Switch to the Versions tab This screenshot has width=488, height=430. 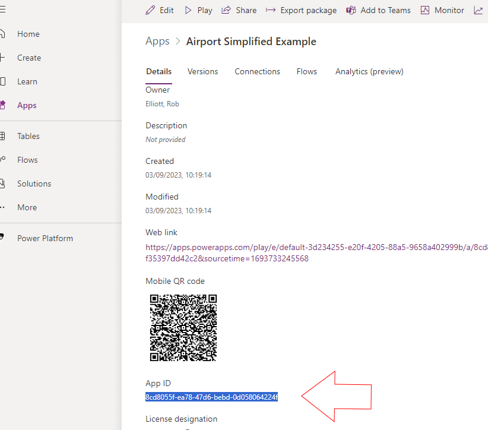(x=202, y=72)
